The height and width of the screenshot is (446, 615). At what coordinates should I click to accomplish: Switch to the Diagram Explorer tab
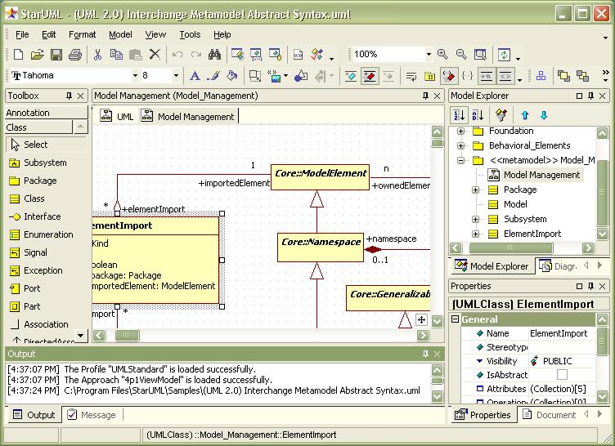[558, 266]
